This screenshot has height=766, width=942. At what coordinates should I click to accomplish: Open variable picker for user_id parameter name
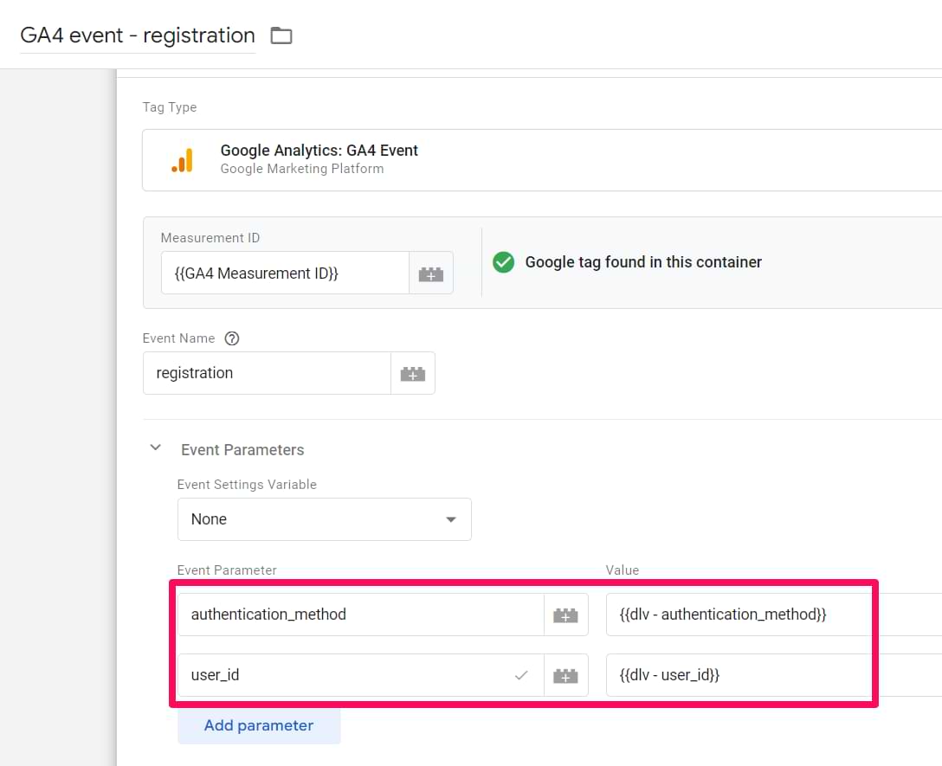tap(565, 675)
